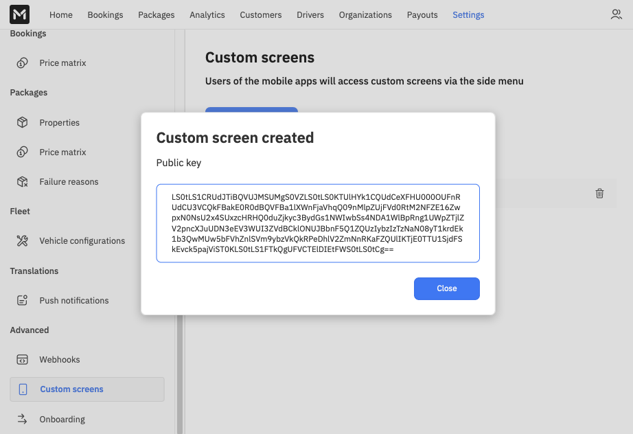Screen dimensions: 633x434
Task: Open the Settings tab
Action: tap(468, 15)
